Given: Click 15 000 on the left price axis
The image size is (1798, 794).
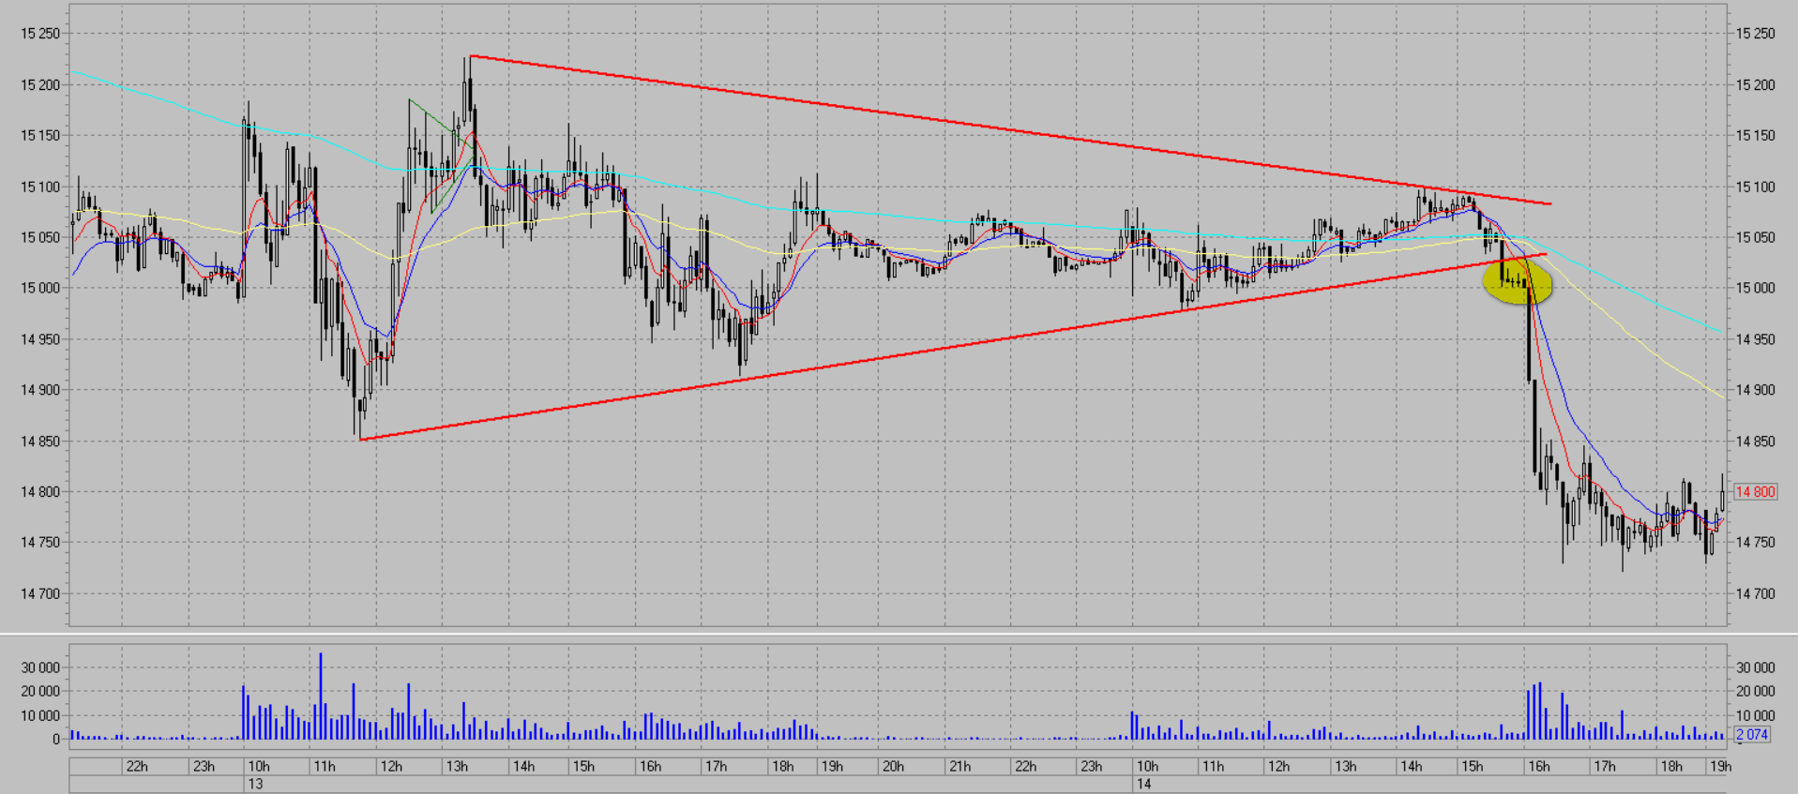Looking at the screenshot, I should [40, 289].
